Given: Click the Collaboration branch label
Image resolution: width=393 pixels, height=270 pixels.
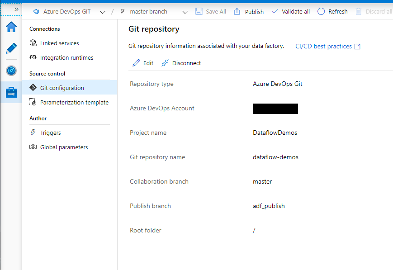Looking at the screenshot, I should coord(159,181).
